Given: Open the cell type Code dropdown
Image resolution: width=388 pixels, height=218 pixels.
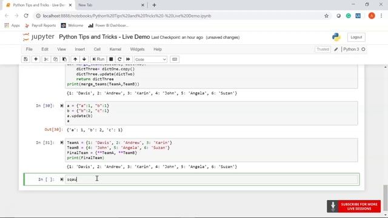Looking at the screenshot, I should [x=150, y=59].
